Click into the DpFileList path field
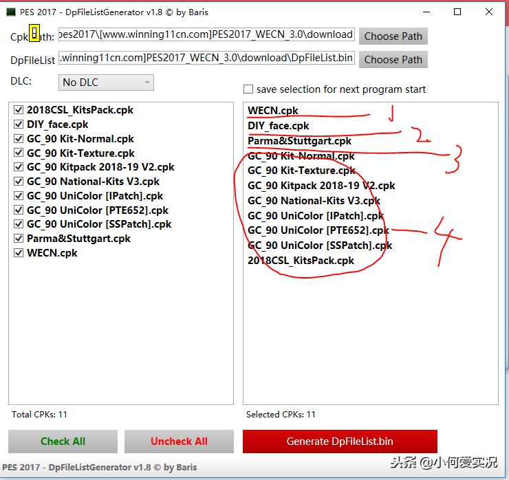This screenshot has width=509, height=480. (x=206, y=58)
